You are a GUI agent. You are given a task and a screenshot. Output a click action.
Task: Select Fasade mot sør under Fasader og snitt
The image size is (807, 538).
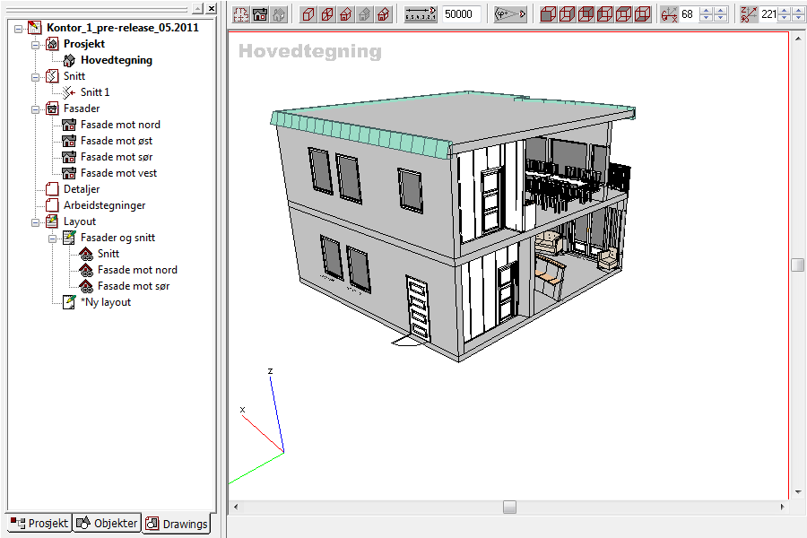(x=134, y=286)
